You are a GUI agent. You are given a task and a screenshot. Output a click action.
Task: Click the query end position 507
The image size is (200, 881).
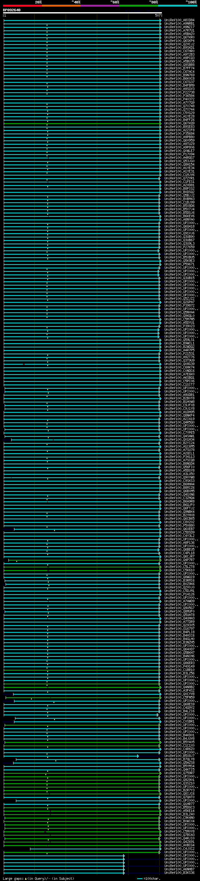click(158, 15)
